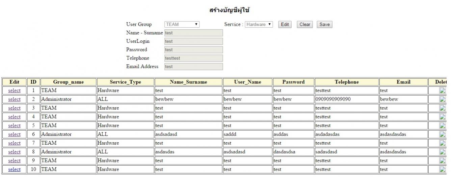The width and height of the screenshot is (454, 177).
Task: Click the delete icon in row 1
Action: [x=442, y=91]
